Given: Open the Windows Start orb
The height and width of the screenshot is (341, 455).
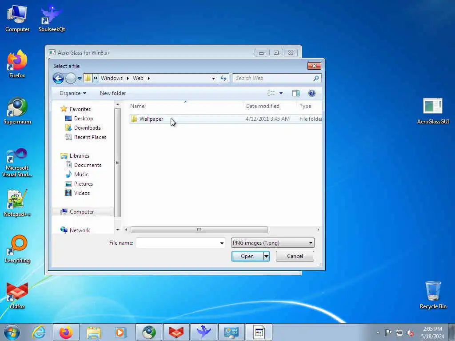Looking at the screenshot, I should 12,332.
